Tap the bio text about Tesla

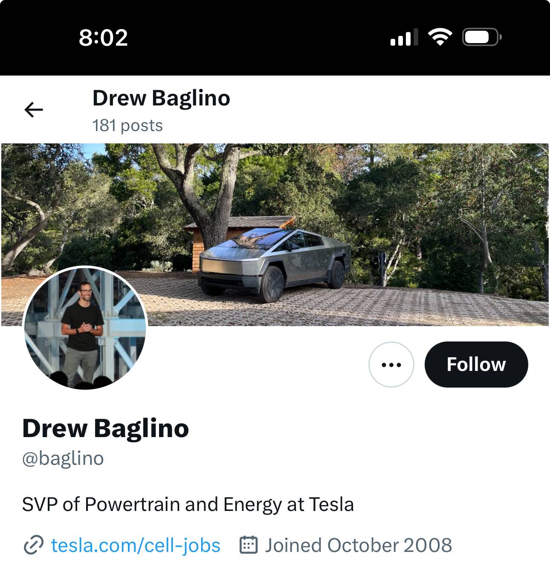[188, 505]
